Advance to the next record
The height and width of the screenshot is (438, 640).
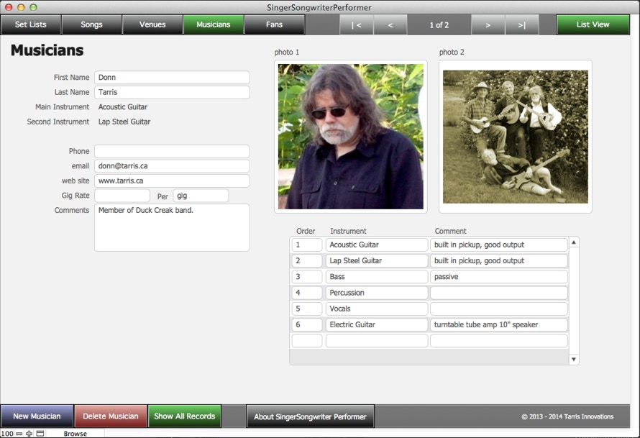pyautogui.click(x=488, y=24)
